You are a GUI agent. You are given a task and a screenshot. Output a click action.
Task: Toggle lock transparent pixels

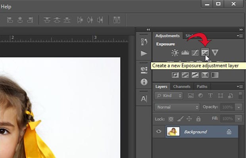(x=171, y=119)
